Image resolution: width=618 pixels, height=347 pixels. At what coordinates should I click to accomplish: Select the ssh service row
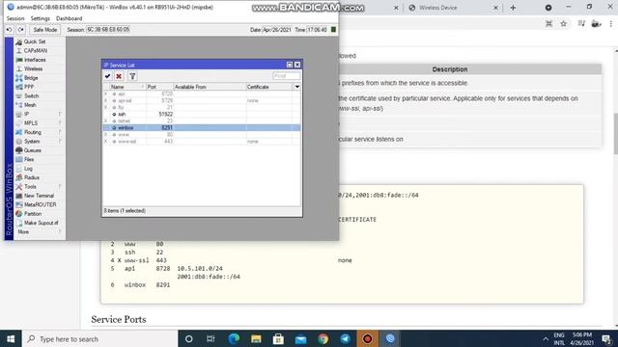point(202,114)
